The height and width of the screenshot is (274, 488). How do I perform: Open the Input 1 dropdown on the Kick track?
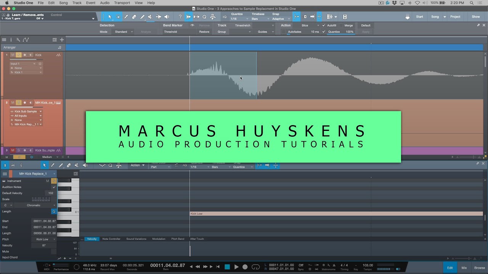click(23, 64)
